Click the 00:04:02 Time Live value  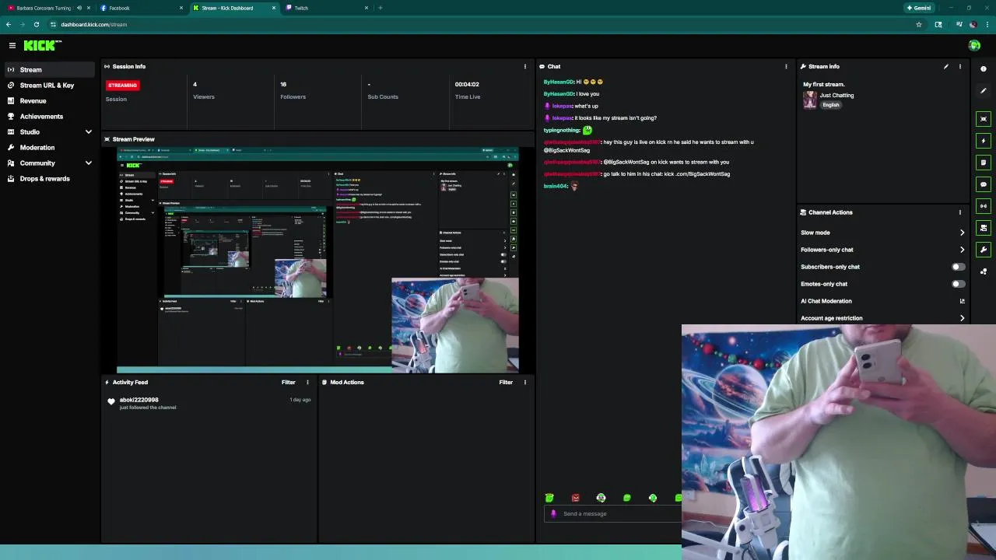tap(467, 84)
